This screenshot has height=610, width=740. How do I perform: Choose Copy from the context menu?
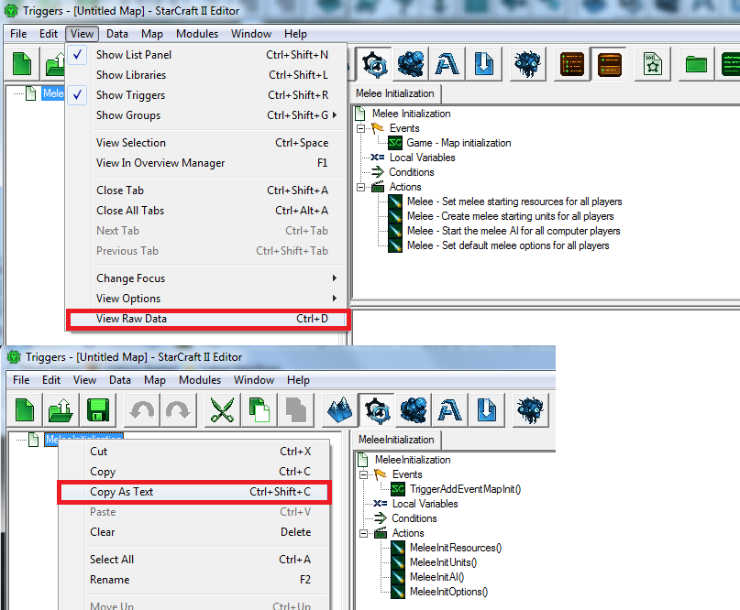(194, 472)
